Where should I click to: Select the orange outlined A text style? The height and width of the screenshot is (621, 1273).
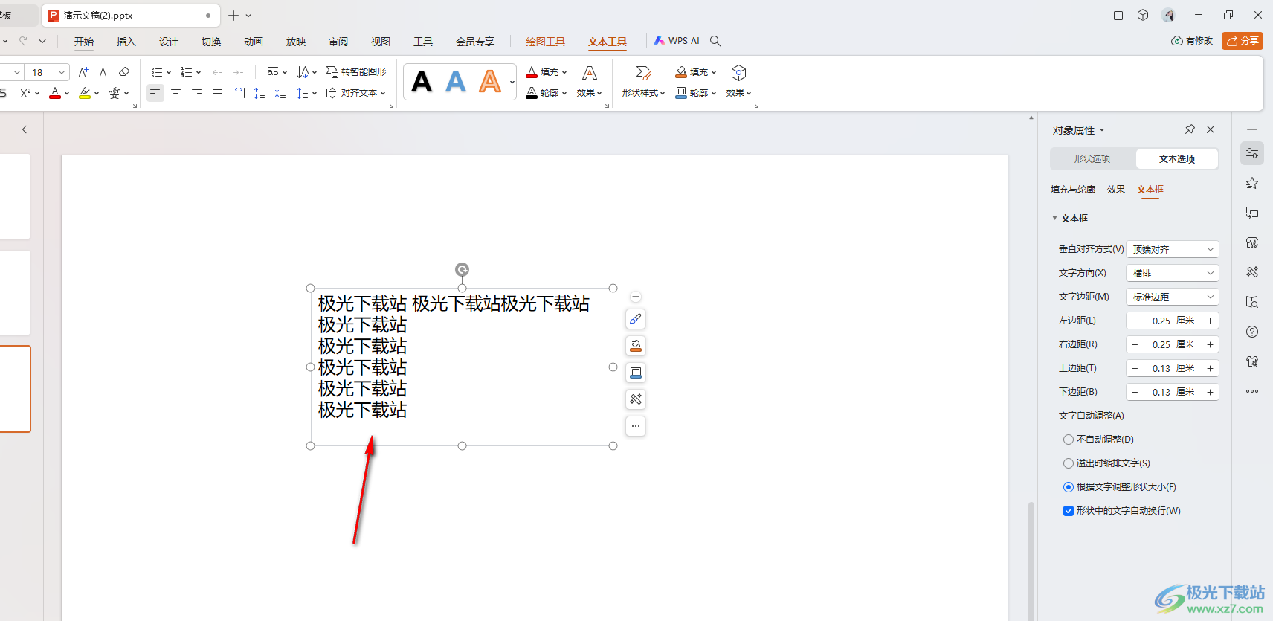(x=490, y=81)
